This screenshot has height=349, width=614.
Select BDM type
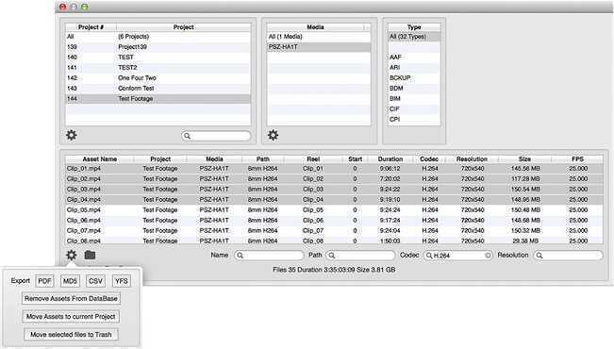[414, 89]
